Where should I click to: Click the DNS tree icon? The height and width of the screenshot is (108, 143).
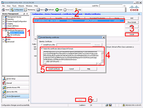[6, 39]
